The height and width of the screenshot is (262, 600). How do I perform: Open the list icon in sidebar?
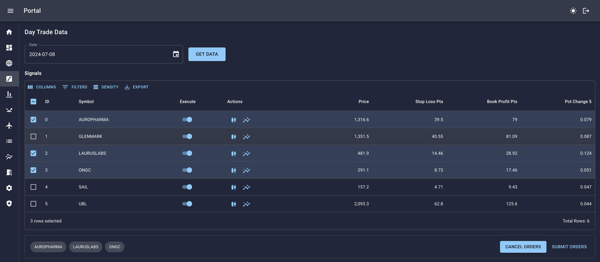[9, 141]
